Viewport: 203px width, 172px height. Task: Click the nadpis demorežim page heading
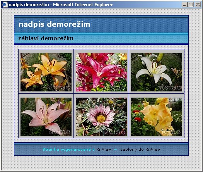tap(54, 24)
